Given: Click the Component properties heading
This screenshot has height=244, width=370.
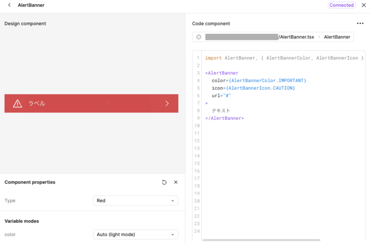Looking at the screenshot, I should [30, 182].
